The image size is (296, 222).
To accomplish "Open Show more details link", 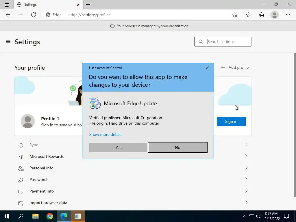I will pos(106,134).
